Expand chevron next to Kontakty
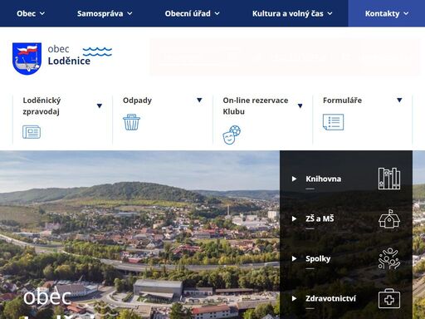The image size is (425, 319). (406, 13)
